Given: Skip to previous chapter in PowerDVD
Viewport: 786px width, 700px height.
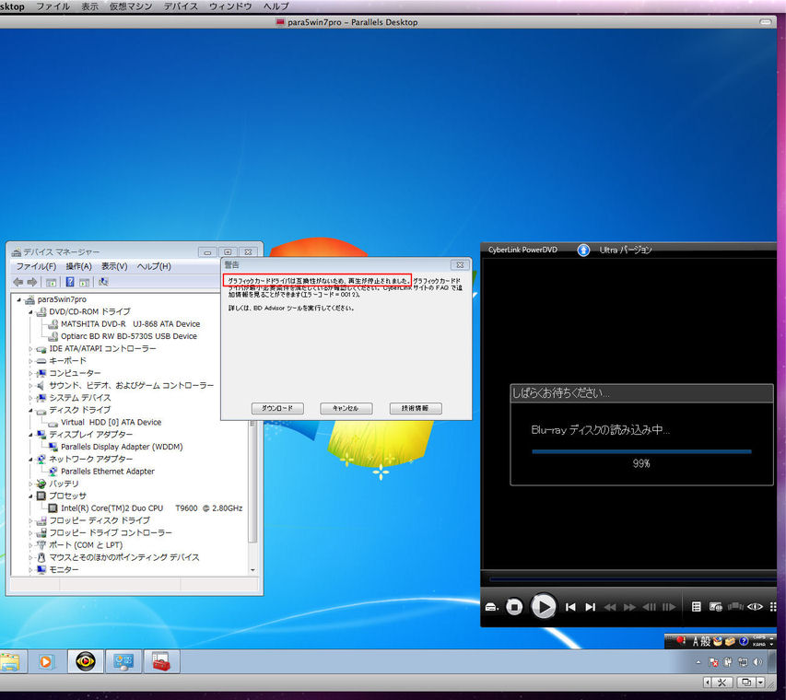Looking at the screenshot, I should point(570,607).
